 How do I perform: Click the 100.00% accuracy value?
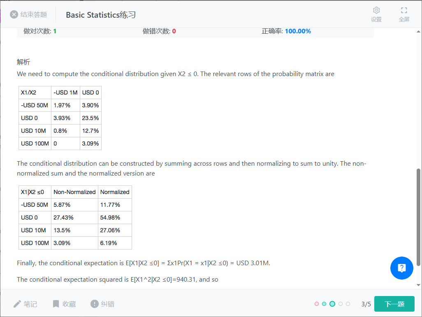pos(298,31)
